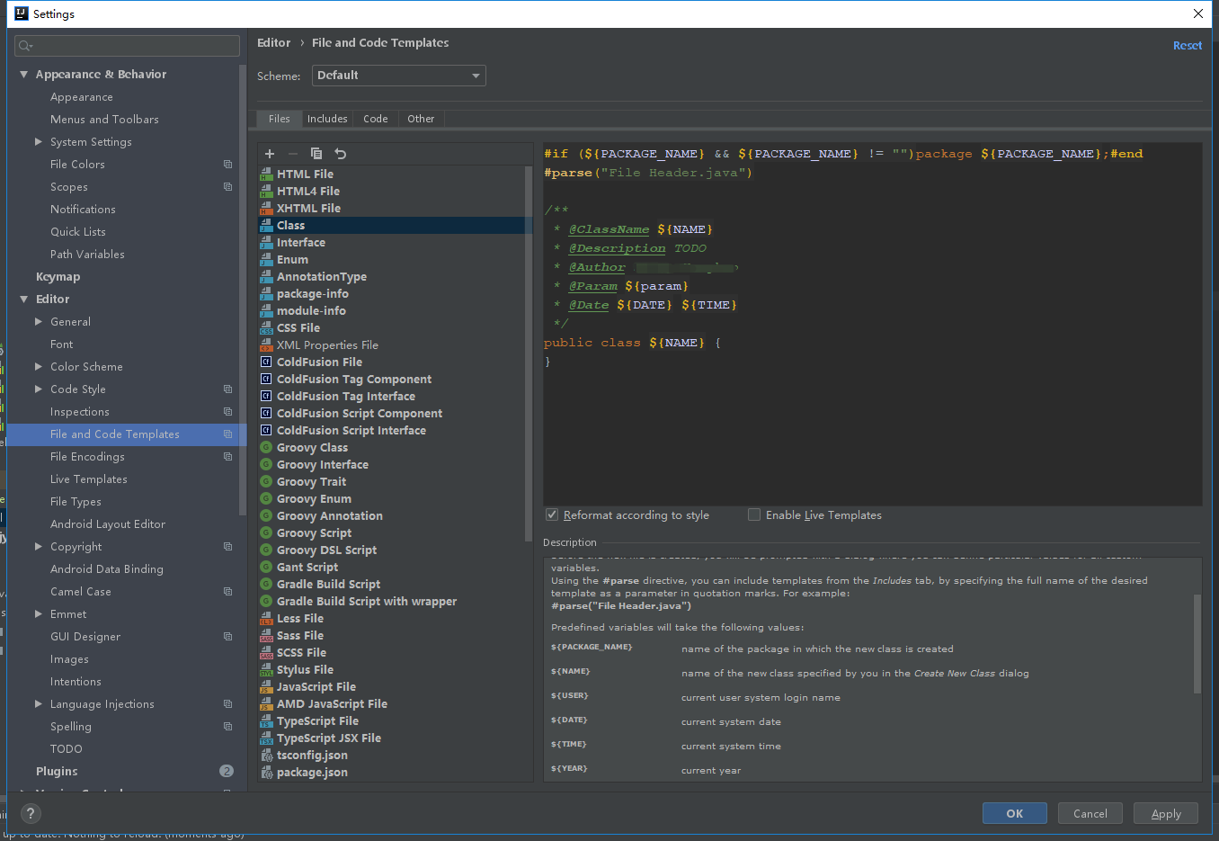
Task: Open the Scheme dropdown
Action: (399, 76)
